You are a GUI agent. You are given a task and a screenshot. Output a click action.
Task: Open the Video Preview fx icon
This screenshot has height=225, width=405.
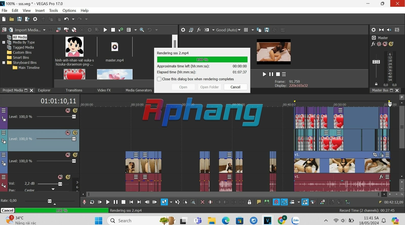point(199,30)
